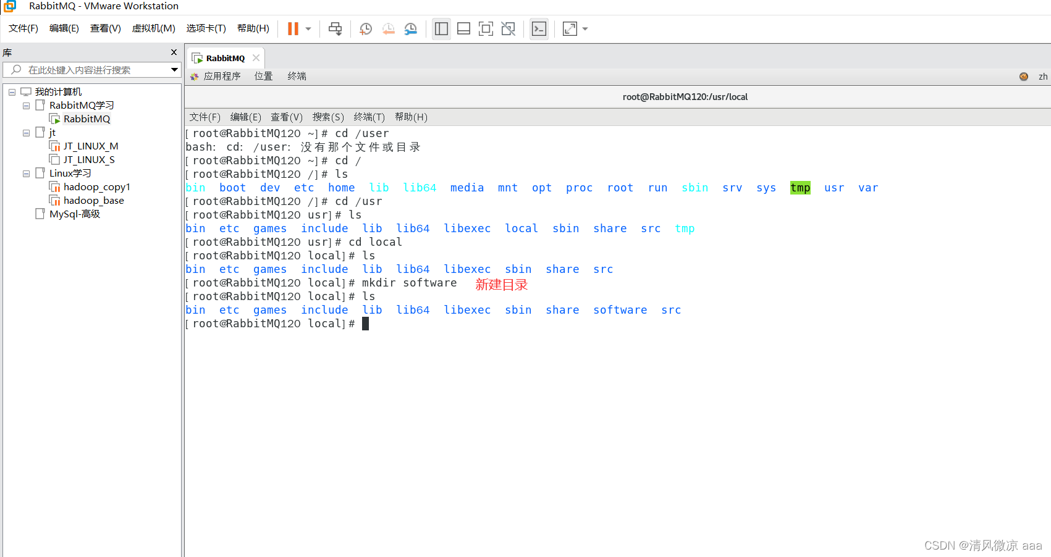Click the JT_LINUX_M VM icon

(x=54, y=146)
